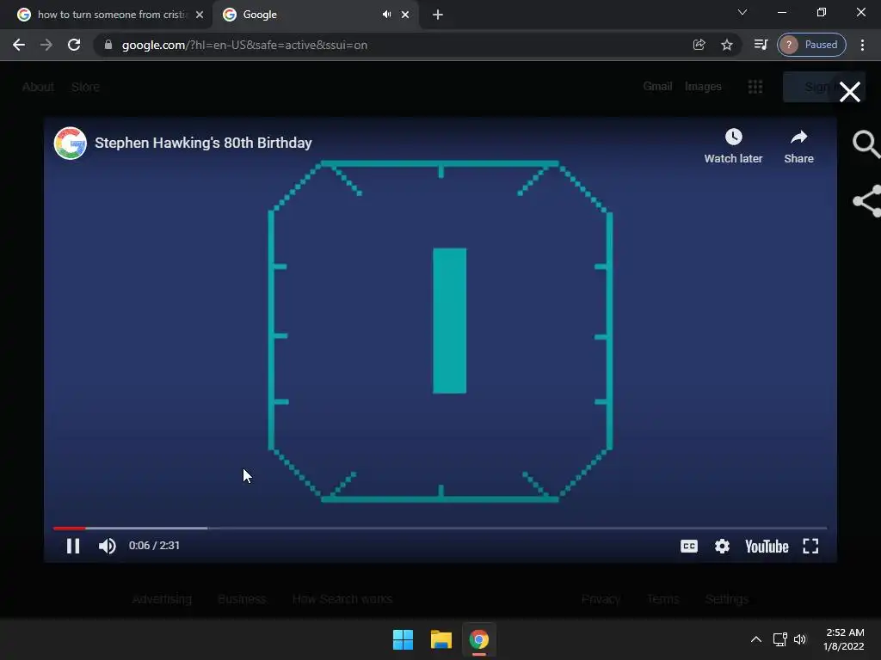Click the Chrome taskbar icon
Viewport: 881px width, 660px height.
[x=479, y=639]
